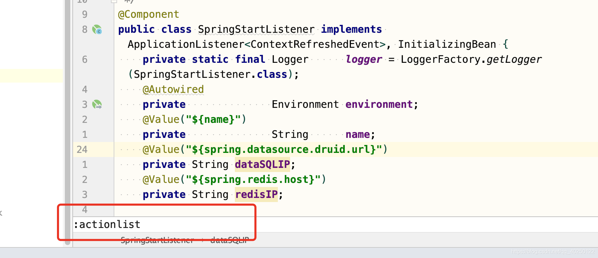The height and width of the screenshot is (258, 598).
Task: Click the @Autowired annotation
Action: pos(173,89)
